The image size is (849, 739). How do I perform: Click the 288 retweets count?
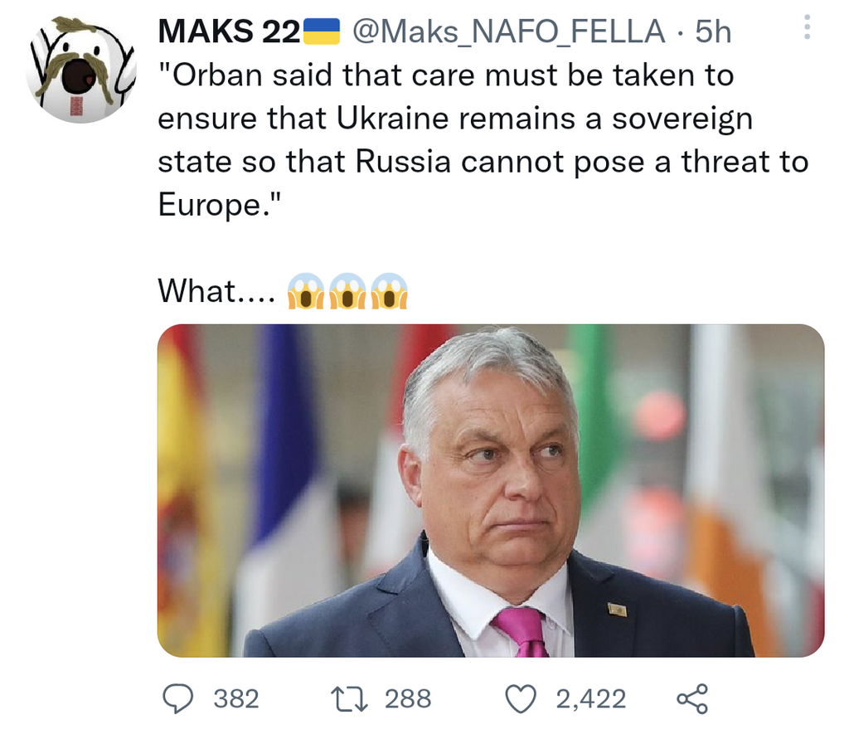coord(408,698)
